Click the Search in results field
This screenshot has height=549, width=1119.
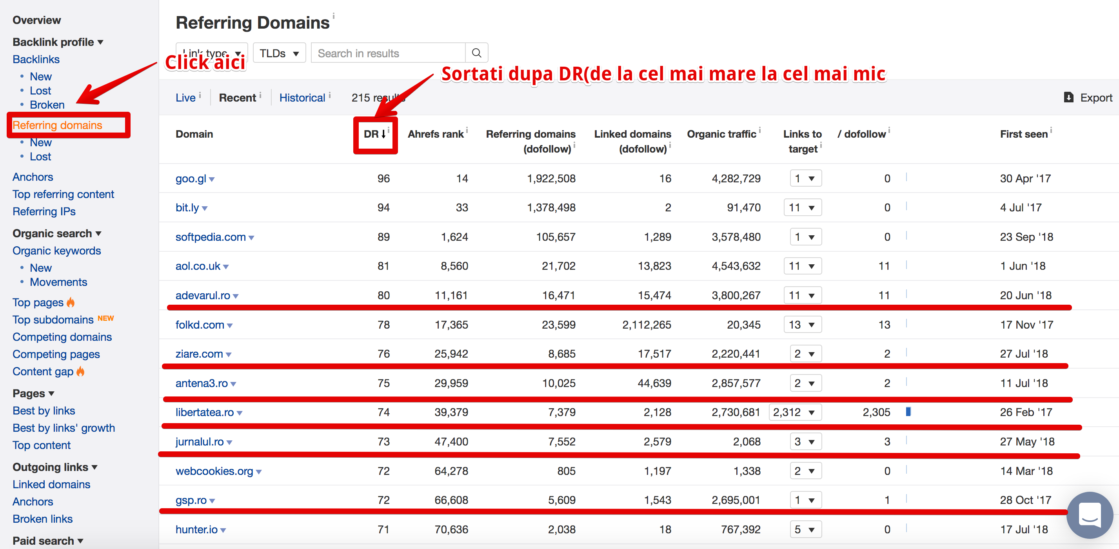tap(388, 53)
